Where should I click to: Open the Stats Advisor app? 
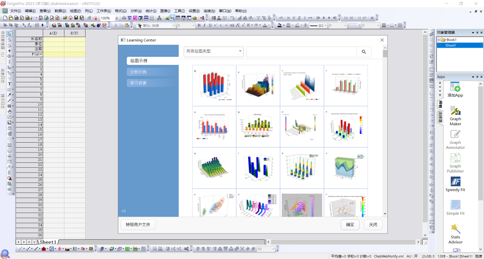(455, 234)
